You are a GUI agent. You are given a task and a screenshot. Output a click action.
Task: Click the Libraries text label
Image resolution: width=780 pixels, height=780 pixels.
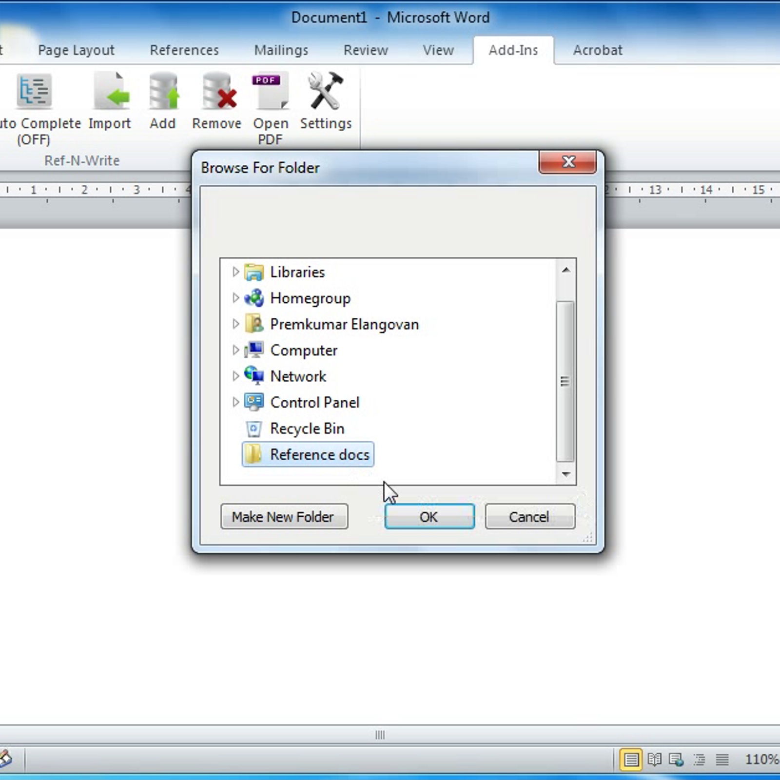click(x=297, y=272)
